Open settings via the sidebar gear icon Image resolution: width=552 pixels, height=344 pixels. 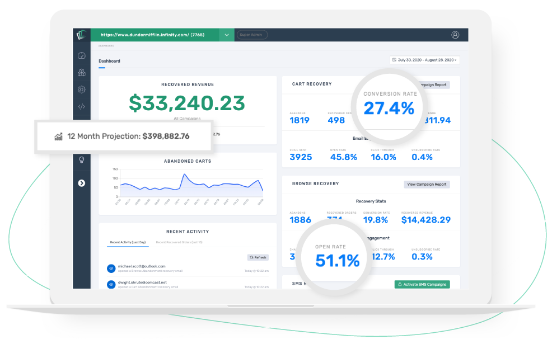pos(82,89)
